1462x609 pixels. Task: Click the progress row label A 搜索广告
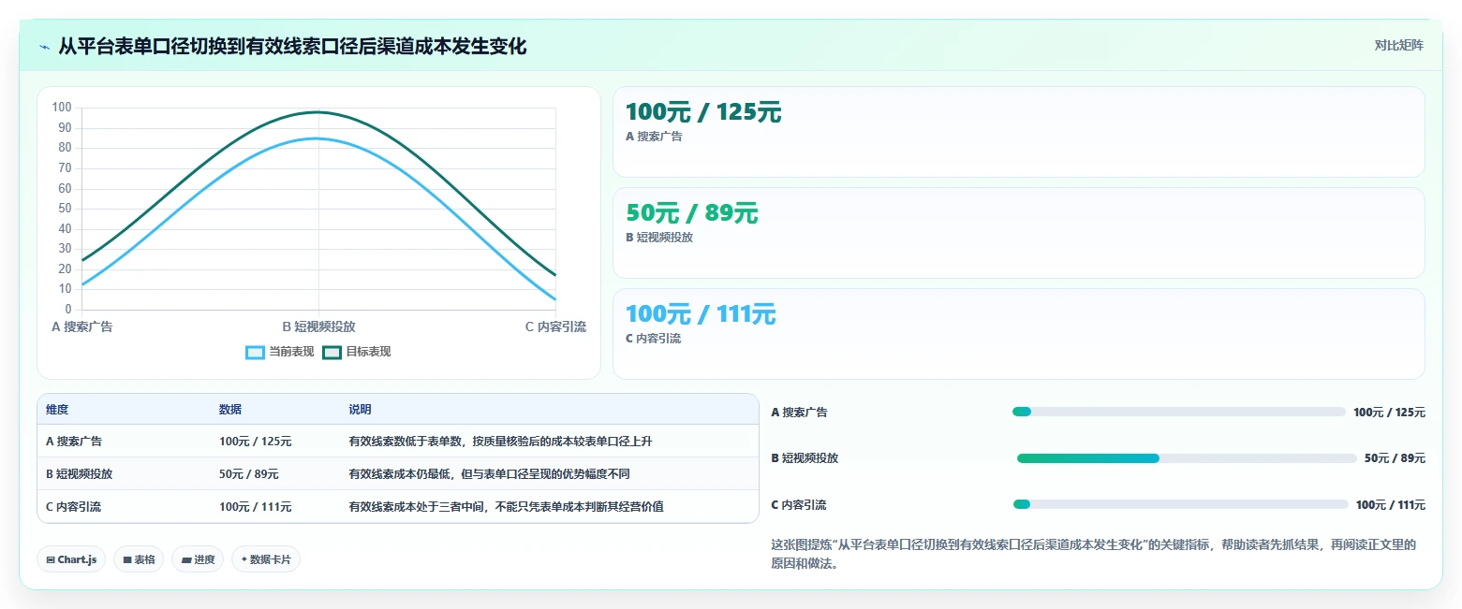click(x=800, y=413)
